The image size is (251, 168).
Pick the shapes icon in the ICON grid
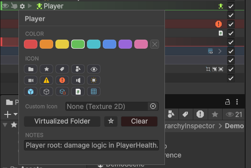coord(78,69)
